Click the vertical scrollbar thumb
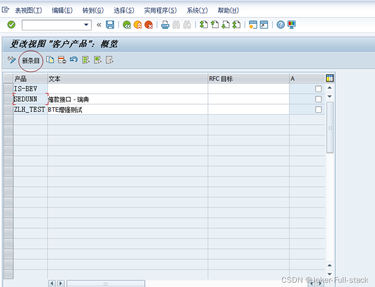 330,127
